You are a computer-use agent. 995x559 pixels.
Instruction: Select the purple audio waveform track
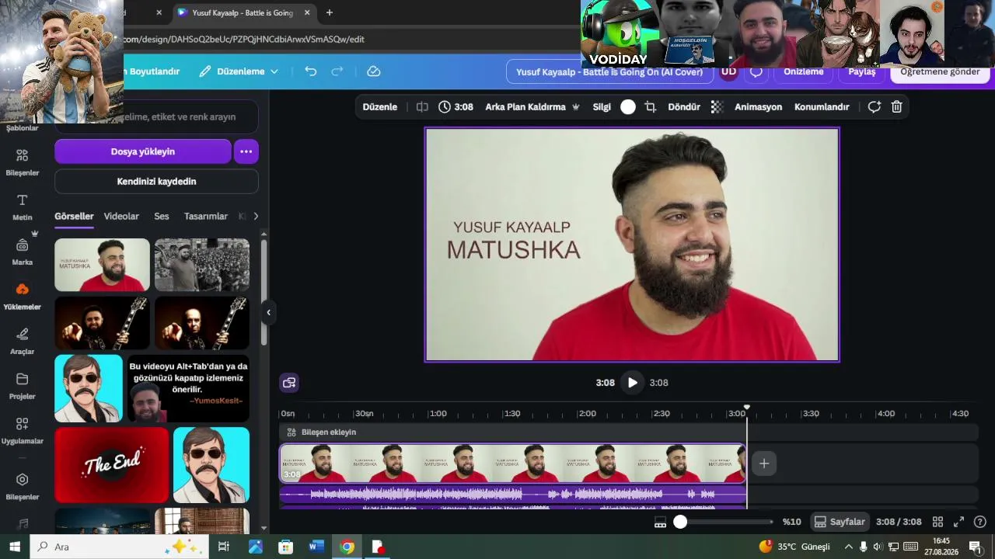513,494
